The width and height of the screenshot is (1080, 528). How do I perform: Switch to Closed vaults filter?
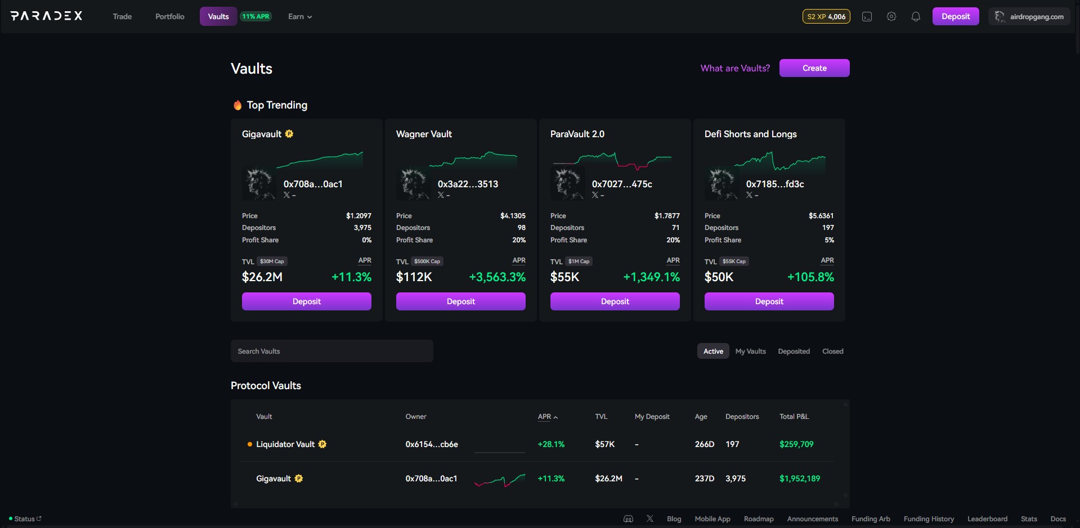pyautogui.click(x=832, y=351)
